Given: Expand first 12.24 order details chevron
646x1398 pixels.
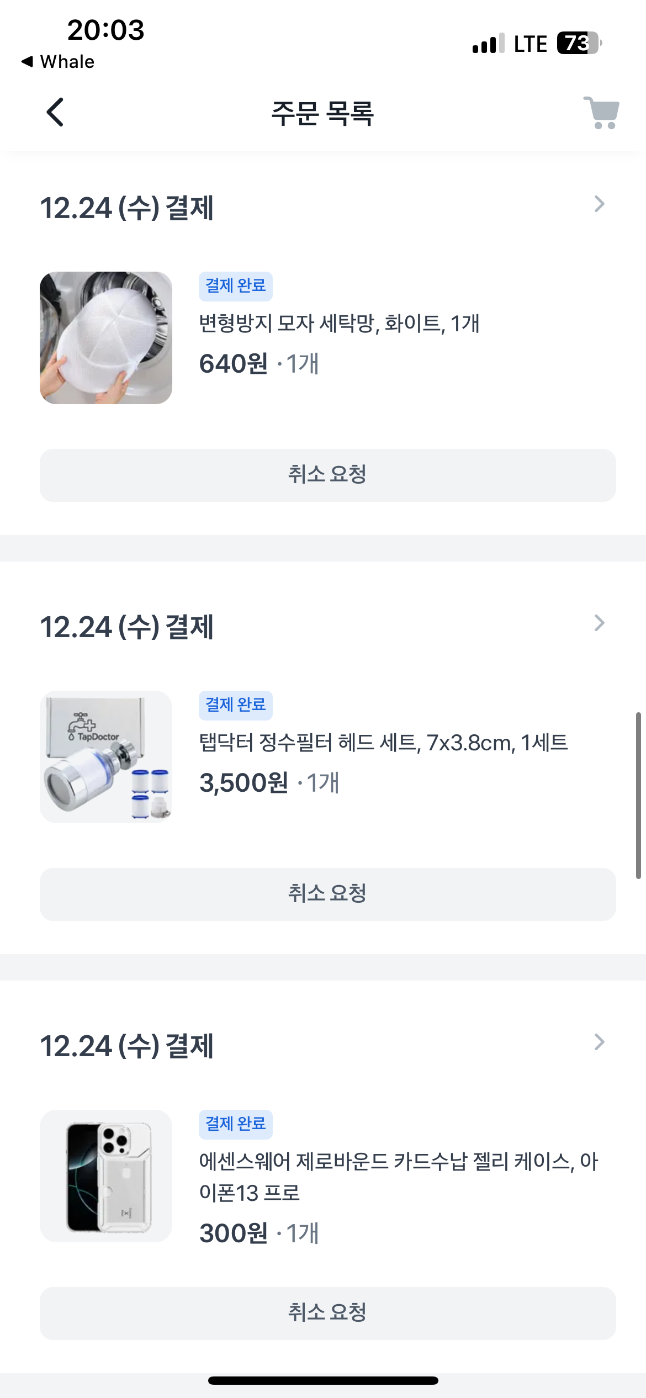Looking at the screenshot, I should [599, 204].
